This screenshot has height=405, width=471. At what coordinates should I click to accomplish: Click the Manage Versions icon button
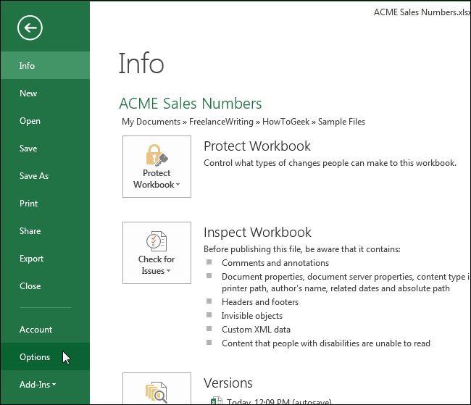pyautogui.click(x=157, y=390)
